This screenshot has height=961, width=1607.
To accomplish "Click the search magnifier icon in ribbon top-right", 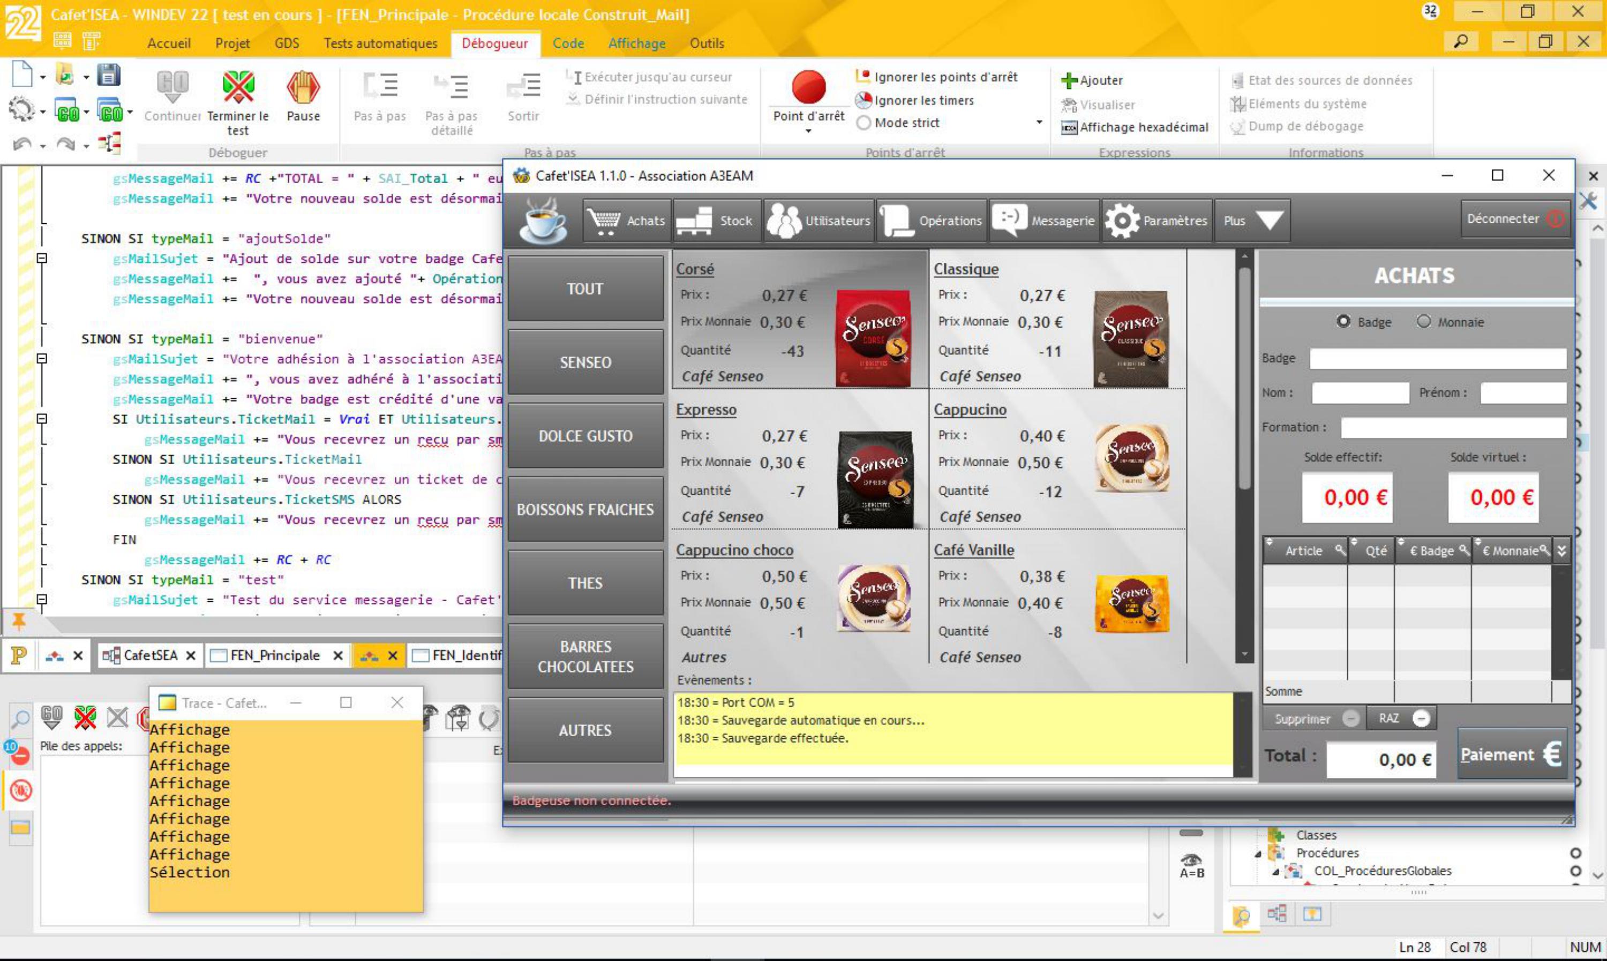I will [1461, 42].
